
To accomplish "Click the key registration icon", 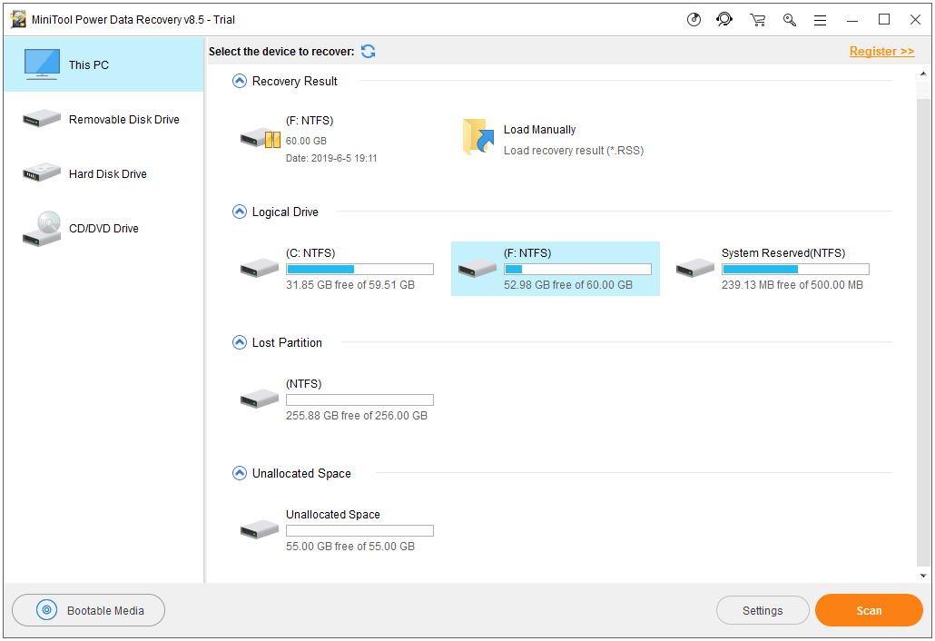I will [790, 20].
